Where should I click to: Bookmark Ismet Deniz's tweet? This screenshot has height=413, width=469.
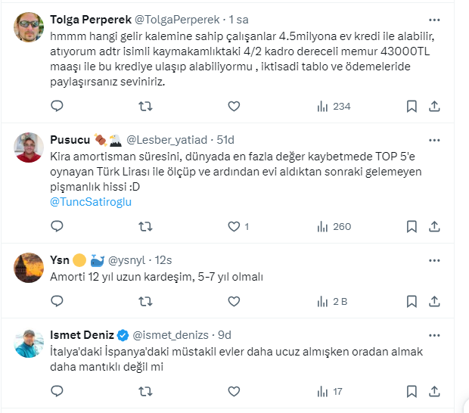coord(412,391)
